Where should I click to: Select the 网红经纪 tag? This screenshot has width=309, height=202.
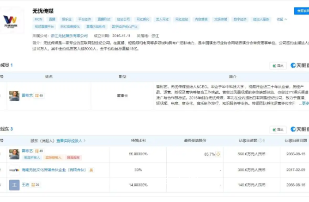click(182, 19)
